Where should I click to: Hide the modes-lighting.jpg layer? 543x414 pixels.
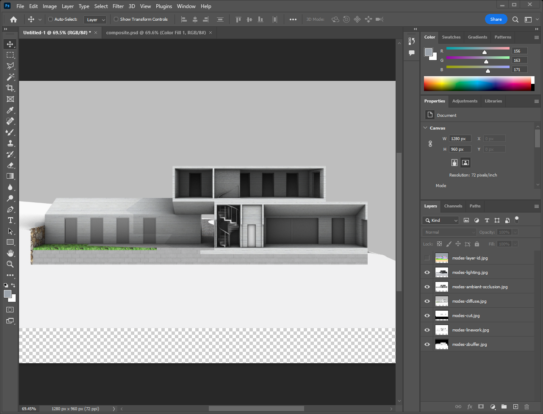427,273
